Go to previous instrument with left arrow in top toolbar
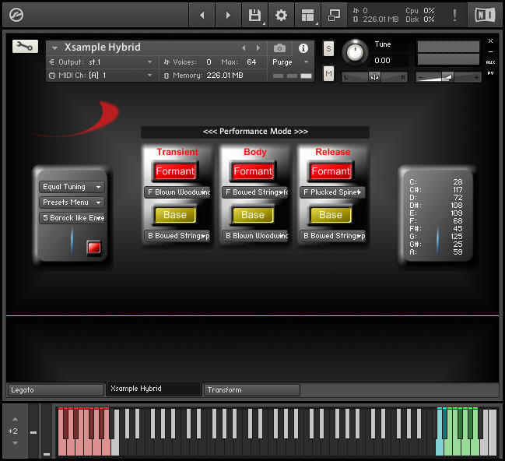The image size is (505, 461). [x=202, y=15]
